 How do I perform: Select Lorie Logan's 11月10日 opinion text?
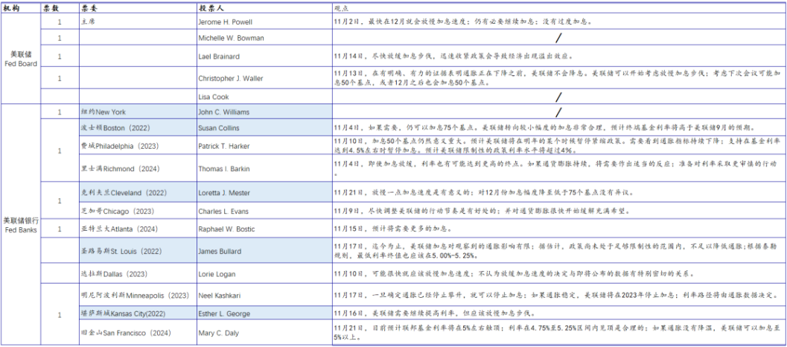514,274
